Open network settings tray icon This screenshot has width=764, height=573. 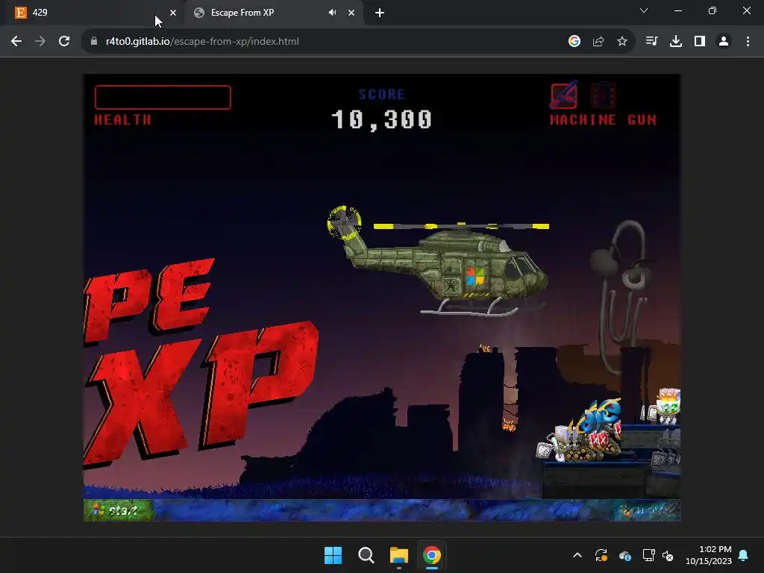click(x=648, y=555)
